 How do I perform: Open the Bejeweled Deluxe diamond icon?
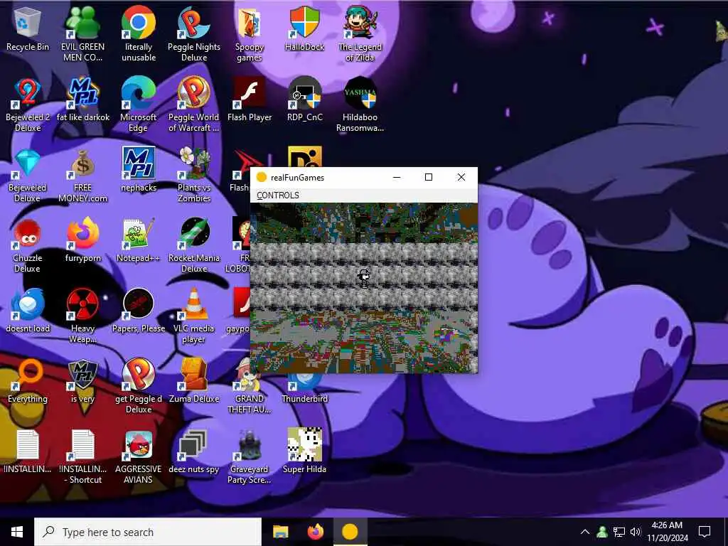(x=28, y=175)
